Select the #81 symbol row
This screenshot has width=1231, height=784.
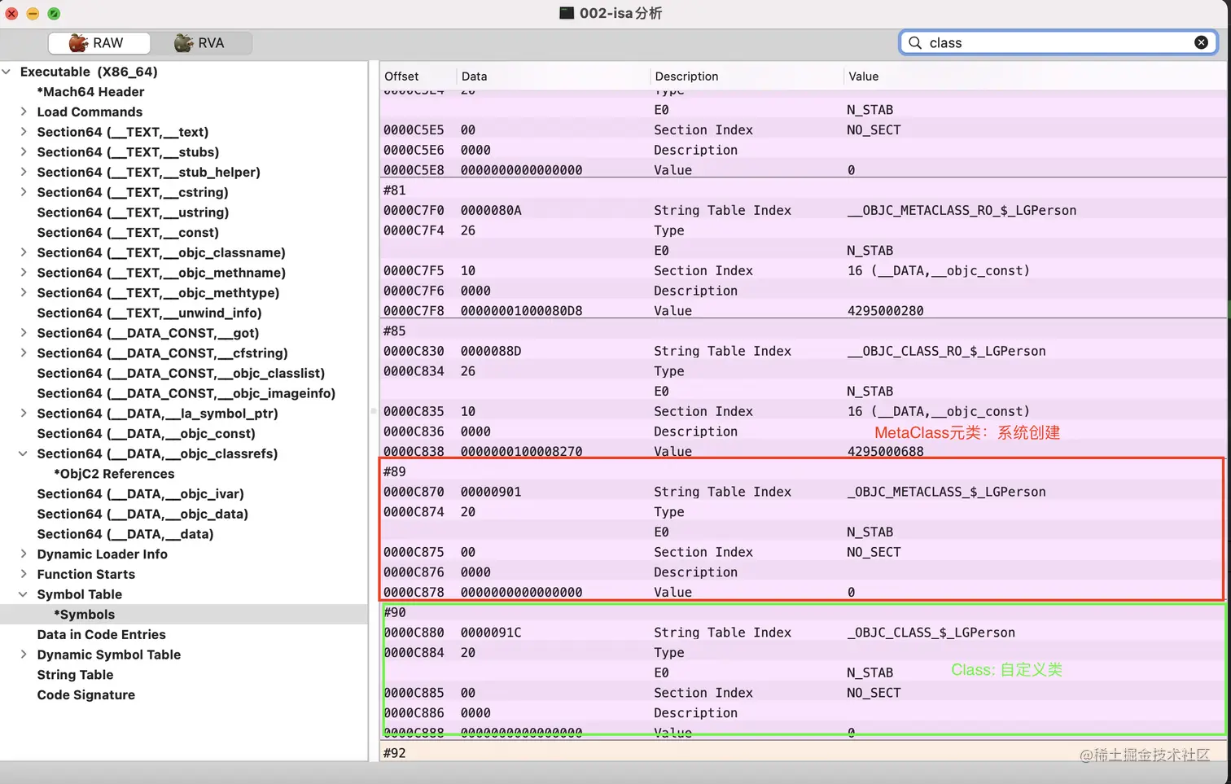point(803,190)
